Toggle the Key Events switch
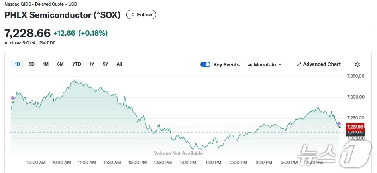 pyautogui.click(x=205, y=64)
